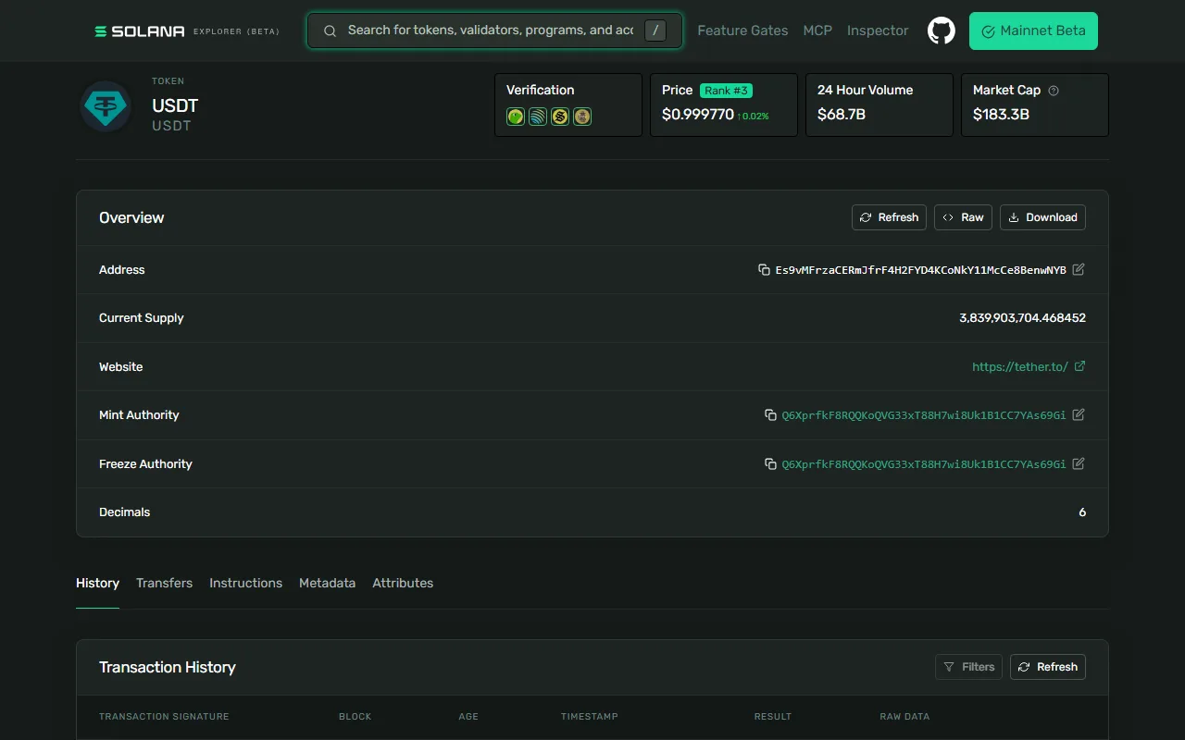Click Current Supply value 3,839,903,704.468452
Image resolution: width=1185 pixels, height=740 pixels.
pyautogui.click(x=1022, y=318)
